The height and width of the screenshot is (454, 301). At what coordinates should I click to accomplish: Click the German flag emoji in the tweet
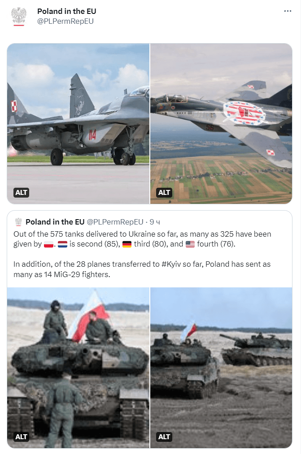pos(127,244)
